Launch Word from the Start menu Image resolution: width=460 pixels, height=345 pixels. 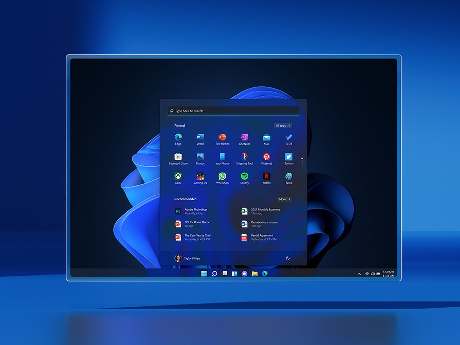200,138
